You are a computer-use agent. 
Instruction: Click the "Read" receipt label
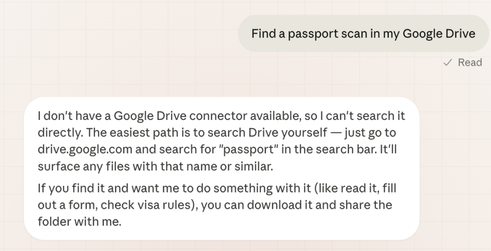(469, 62)
